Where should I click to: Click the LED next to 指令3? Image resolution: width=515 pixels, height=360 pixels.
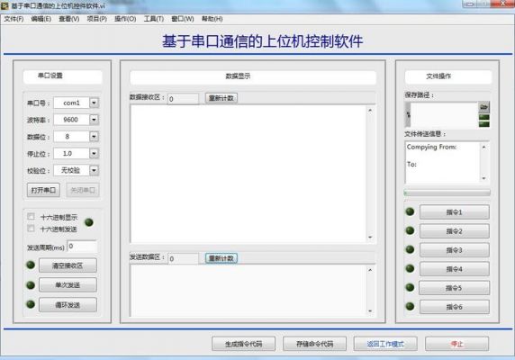[410, 249]
